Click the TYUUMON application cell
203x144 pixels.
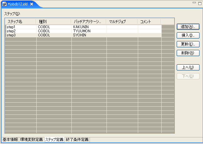coord(89,31)
